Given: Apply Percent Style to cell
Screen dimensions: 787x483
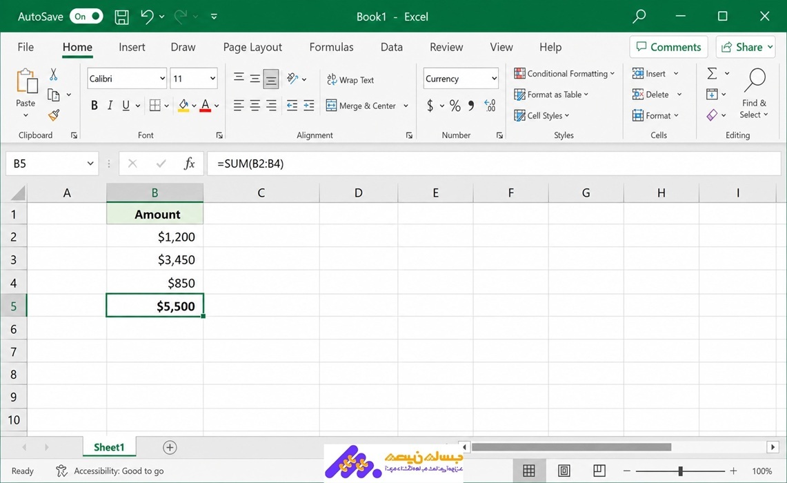Looking at the screenshot, I should (x=455, y=106).
